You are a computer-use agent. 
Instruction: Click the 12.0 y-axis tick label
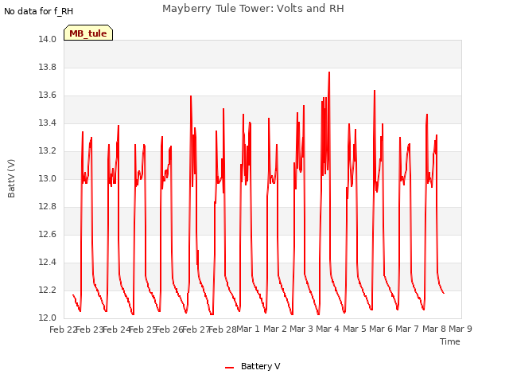(x=47, y=318)
